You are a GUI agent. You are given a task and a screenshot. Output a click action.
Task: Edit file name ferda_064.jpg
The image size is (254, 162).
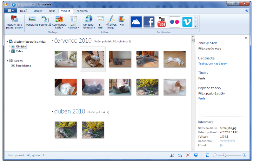click(x=228, y=128)
